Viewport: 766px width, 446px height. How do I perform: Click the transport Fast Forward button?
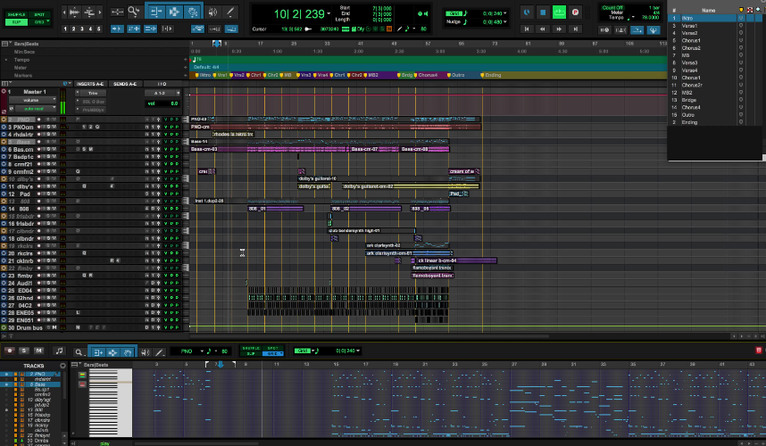pos(559,29)
